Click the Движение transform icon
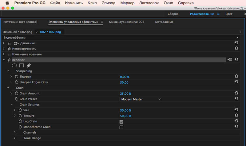The image size is (246, 146). click(x=16, y=43)
